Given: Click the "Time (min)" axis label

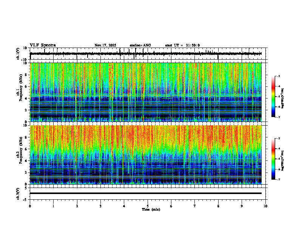Looking at the screenshot, I should [151, 209].
